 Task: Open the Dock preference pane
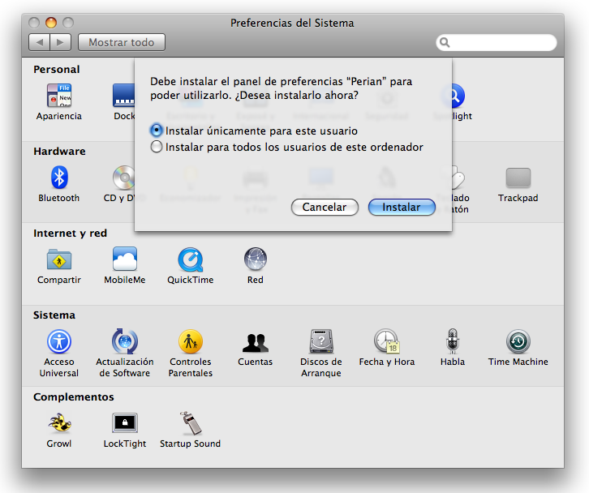coord(124,101)
